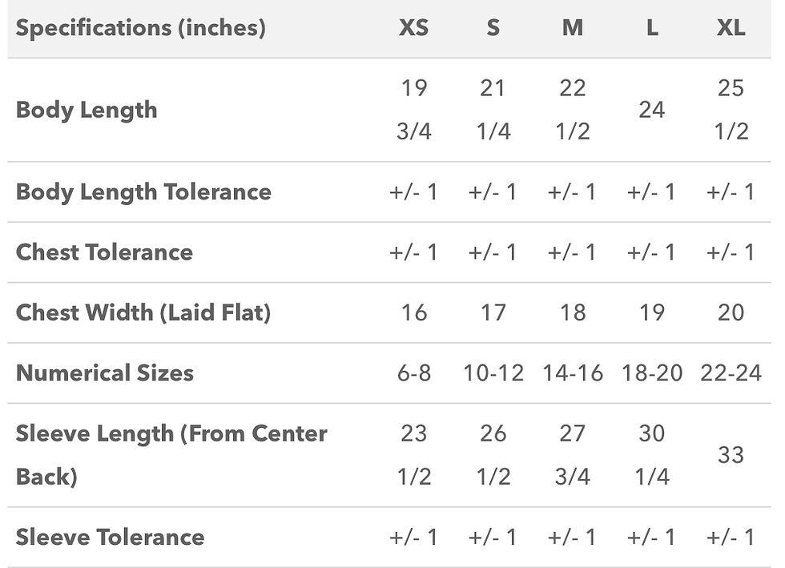Select the Numerical Sizes row label
This screenshot has width=785, height=568.
(x=105, y=373)
